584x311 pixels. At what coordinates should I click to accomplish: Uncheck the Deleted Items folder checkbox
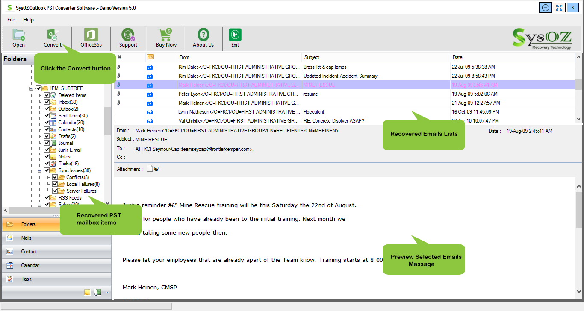[x=47, y=95]
